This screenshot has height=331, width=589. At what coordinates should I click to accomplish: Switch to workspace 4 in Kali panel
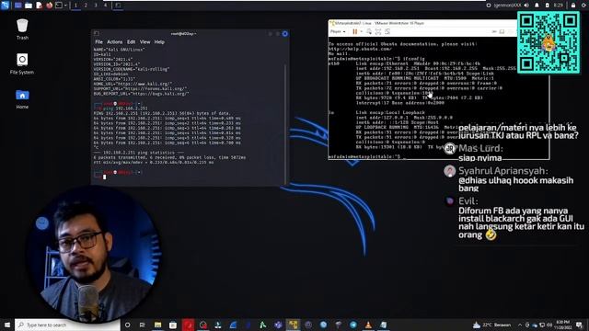[x=105, y=6]
